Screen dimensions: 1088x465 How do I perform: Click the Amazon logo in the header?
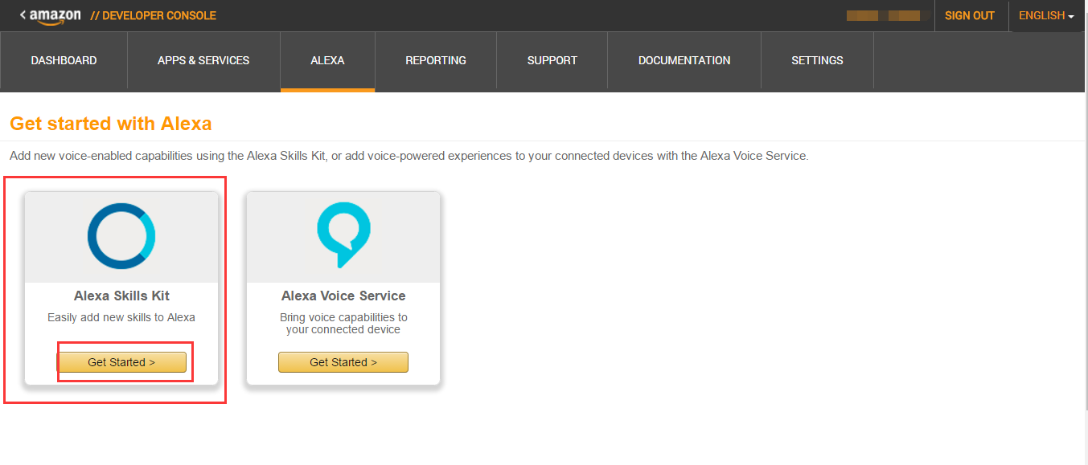(x=55, y=16)
